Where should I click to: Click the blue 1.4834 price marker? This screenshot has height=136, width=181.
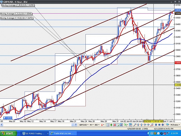click(x=8, y=118)
